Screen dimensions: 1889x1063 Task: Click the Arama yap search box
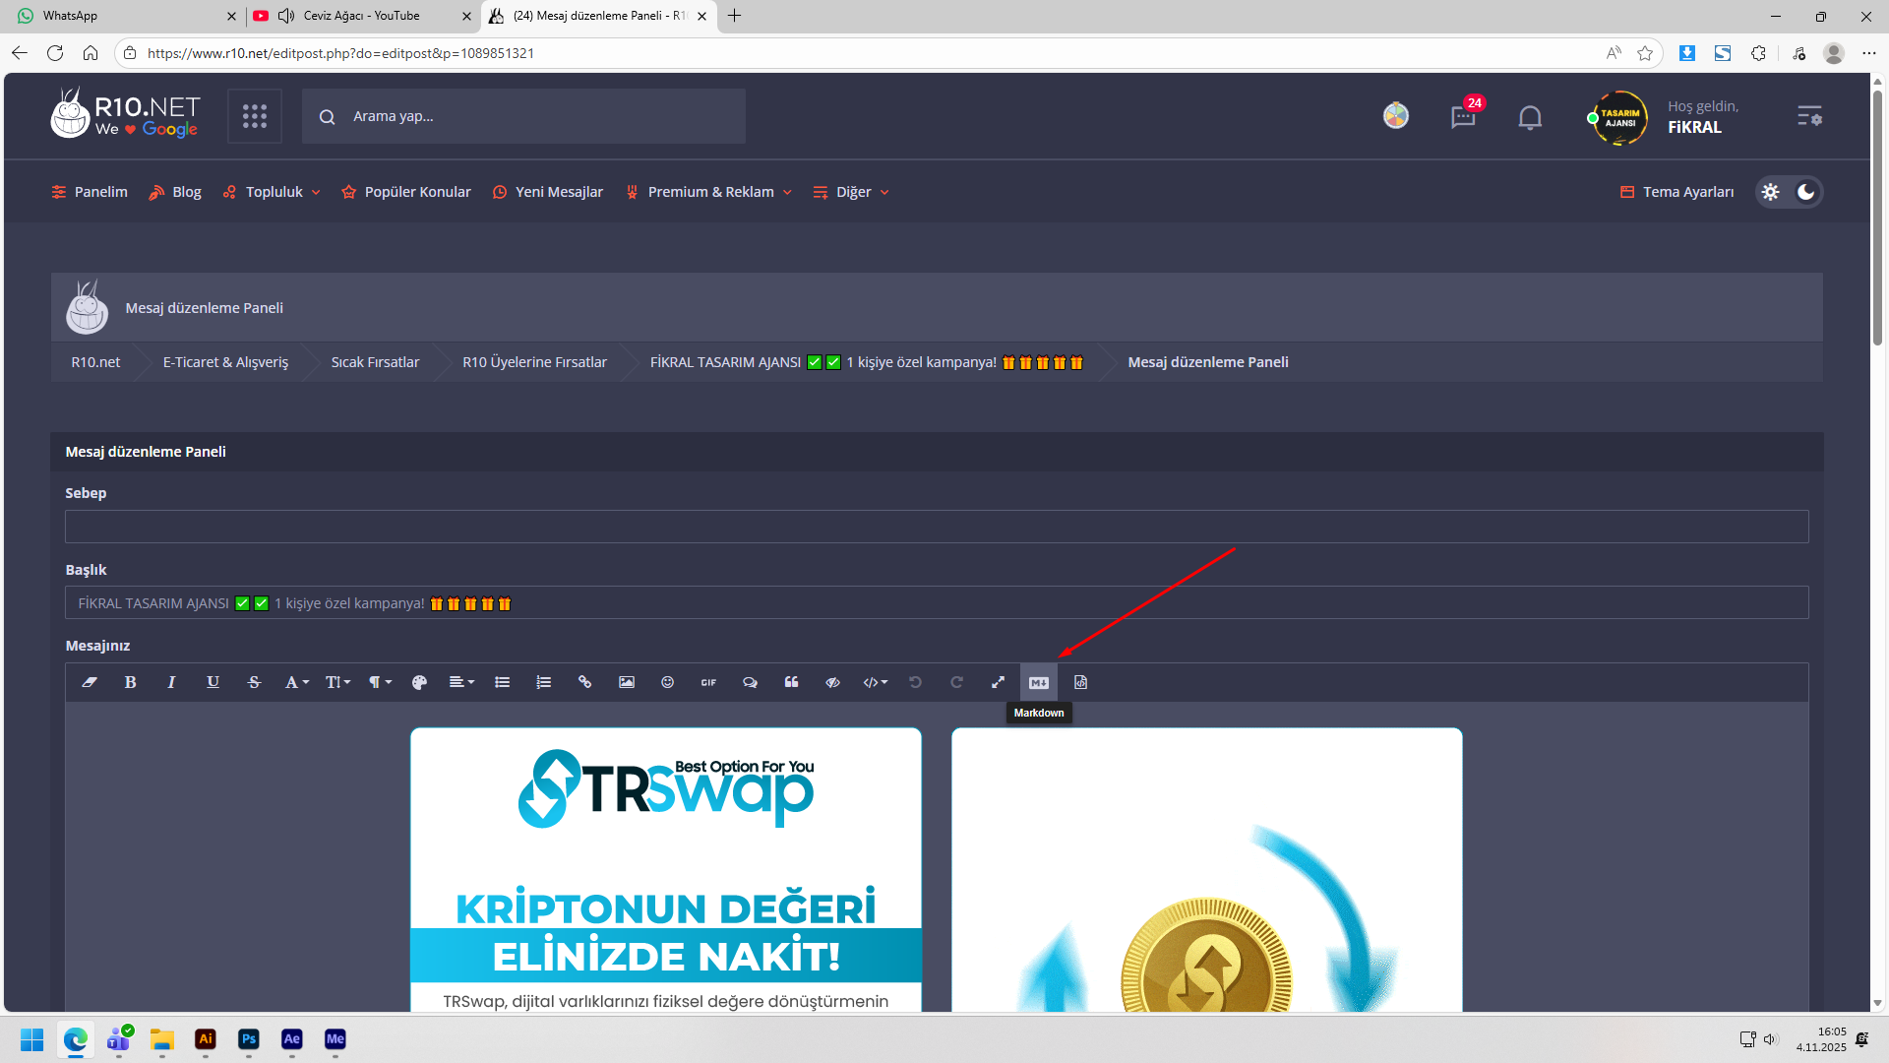(523, 116)
